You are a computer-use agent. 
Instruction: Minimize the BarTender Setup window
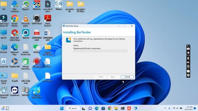coord(118,26)
